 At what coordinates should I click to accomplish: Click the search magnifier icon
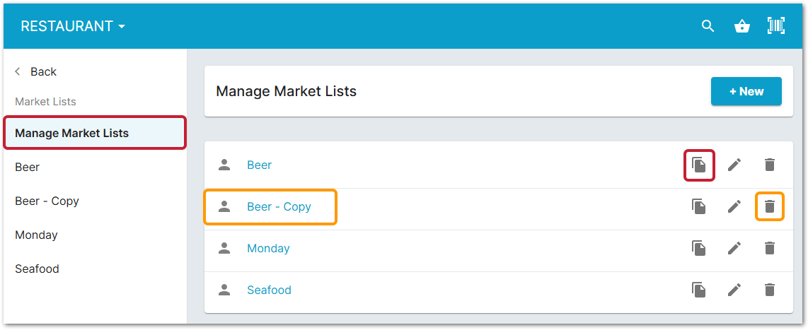pyautogui.click(x=708, y=26)
